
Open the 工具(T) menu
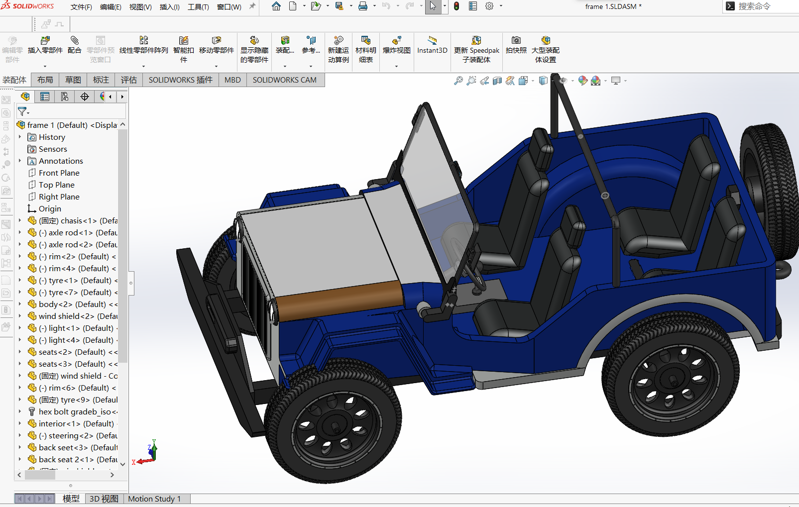click(198, 7)
